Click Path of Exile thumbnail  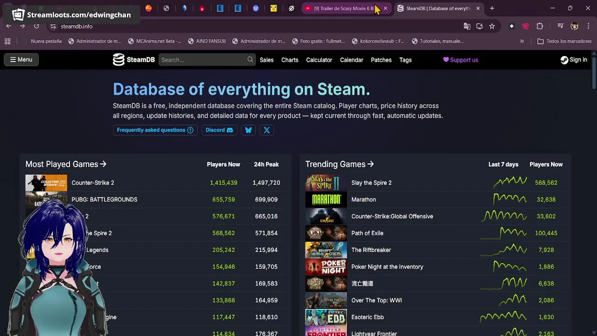point(326,233)
